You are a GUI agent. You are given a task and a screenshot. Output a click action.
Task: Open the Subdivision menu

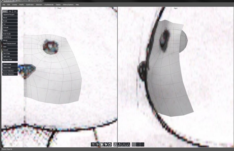(x=30, y=5)
